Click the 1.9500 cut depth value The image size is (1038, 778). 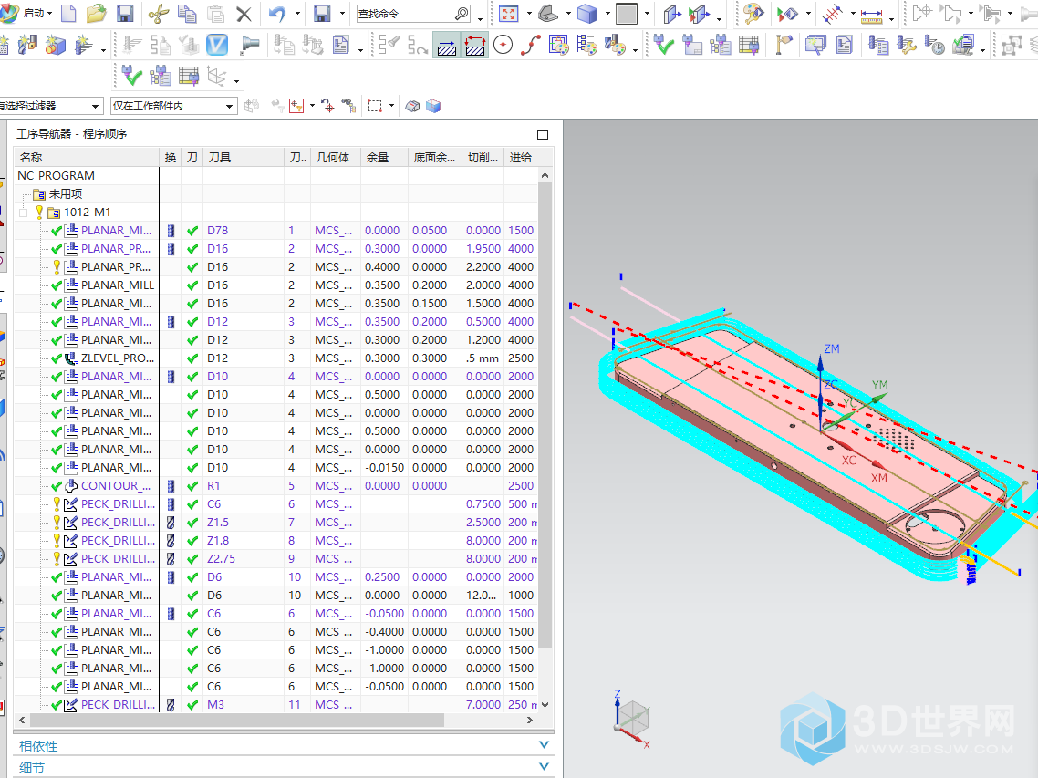(483, 249)
